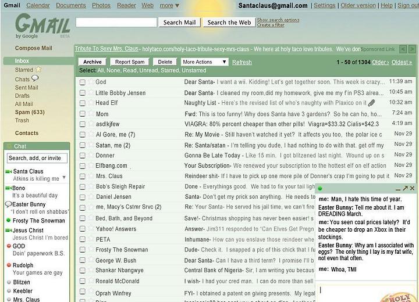
Task: Click the chat 'Search, add, or invite' field
Action: 37,158
